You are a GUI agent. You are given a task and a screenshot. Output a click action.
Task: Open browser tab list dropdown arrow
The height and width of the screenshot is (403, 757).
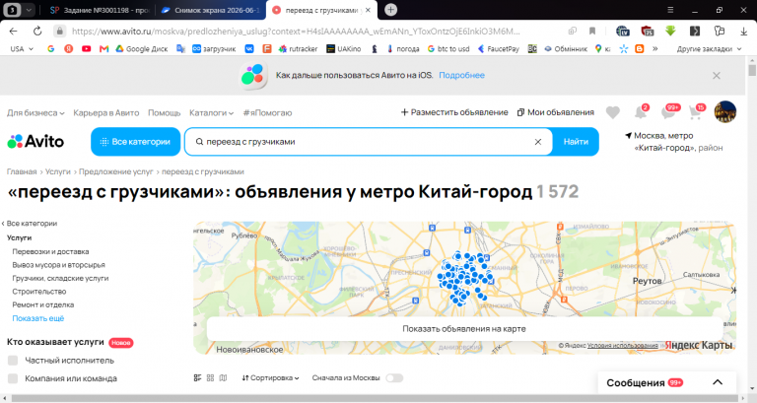click(29, 10)
